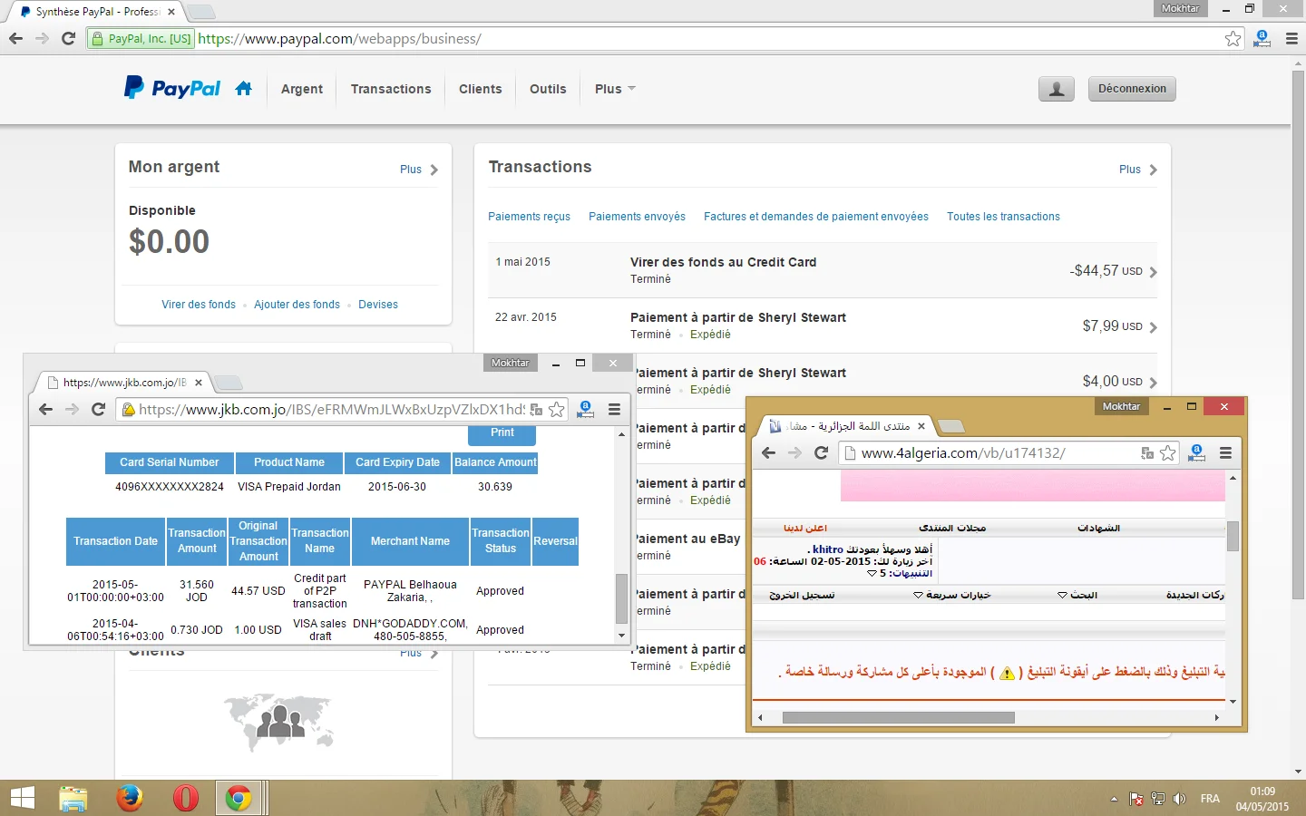This screenshot has height=816, width=1306.
Task: Click the Ajouter des fonds link
Action: 297,305
